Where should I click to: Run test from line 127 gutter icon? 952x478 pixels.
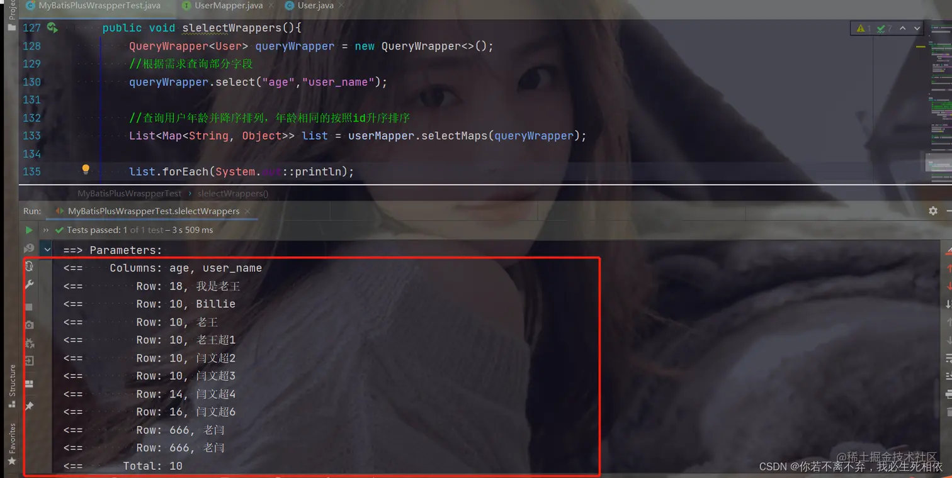52,28
